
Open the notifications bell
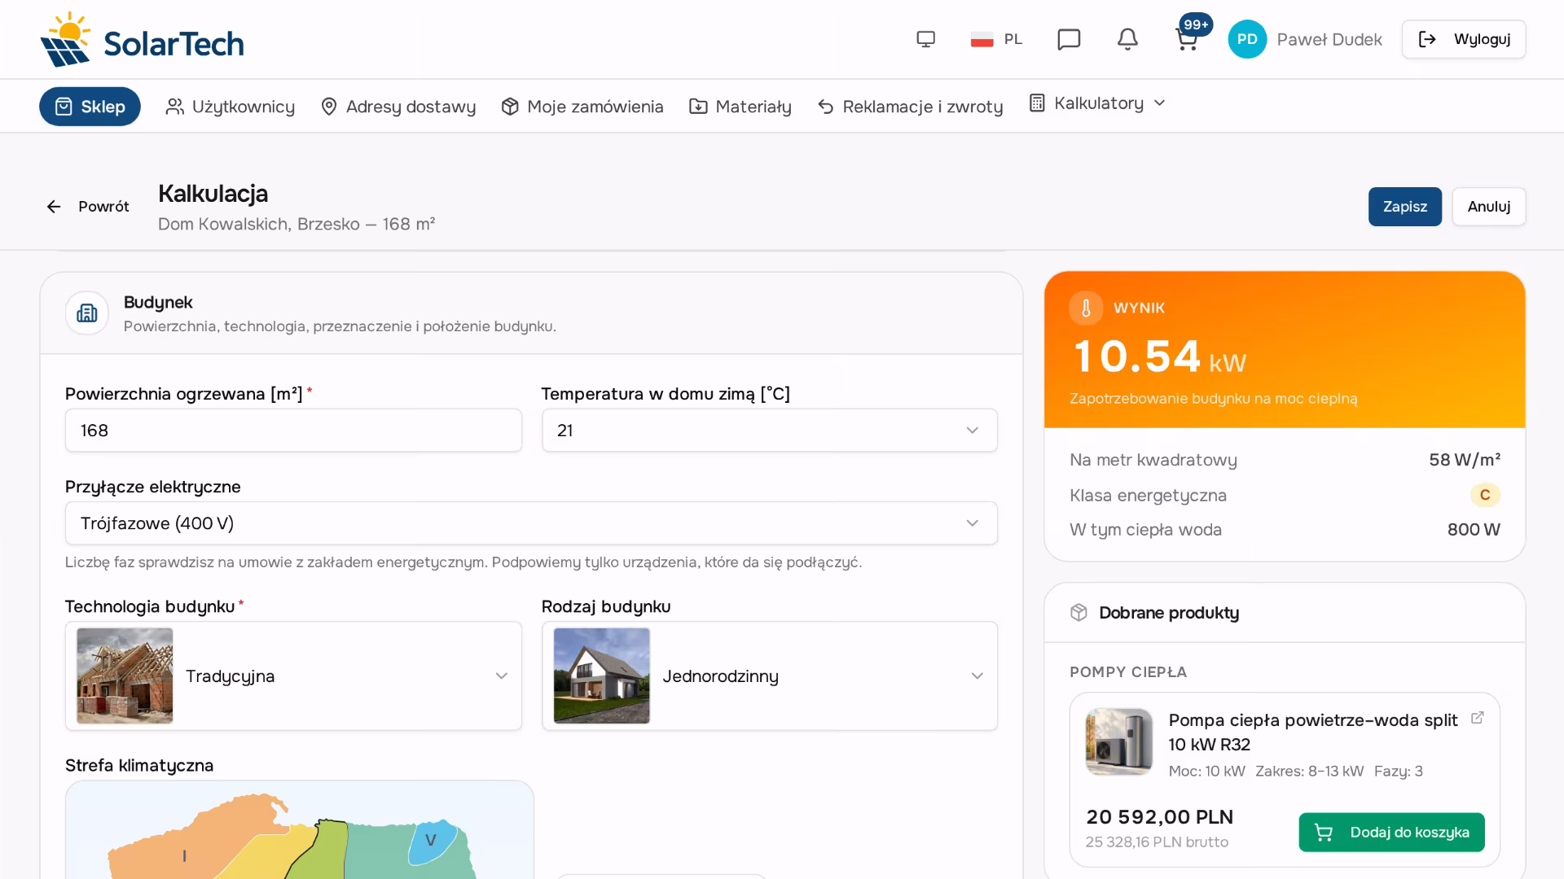tap(1127, 39)
